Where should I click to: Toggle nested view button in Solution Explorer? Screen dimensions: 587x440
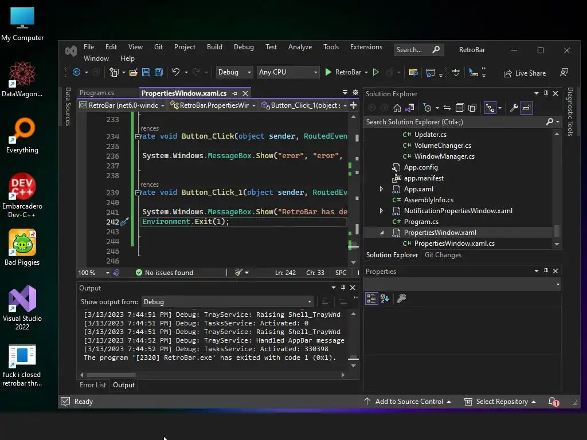tap(490, 108)
